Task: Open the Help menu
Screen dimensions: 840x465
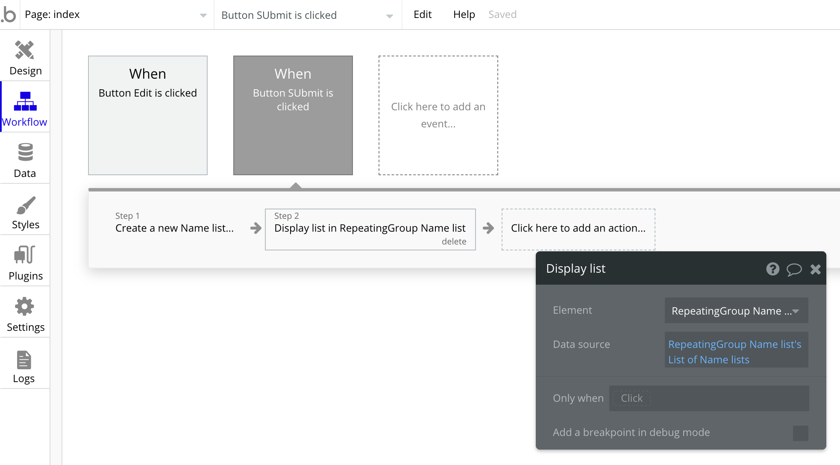Action: click(464, 15)
